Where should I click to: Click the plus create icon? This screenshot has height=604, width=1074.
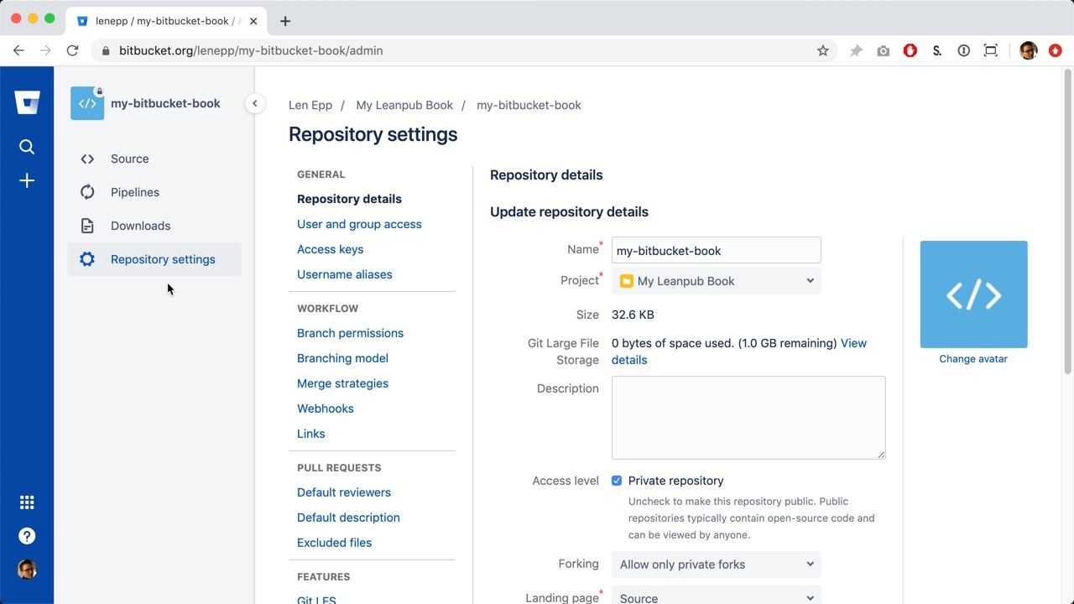(27, 181)
